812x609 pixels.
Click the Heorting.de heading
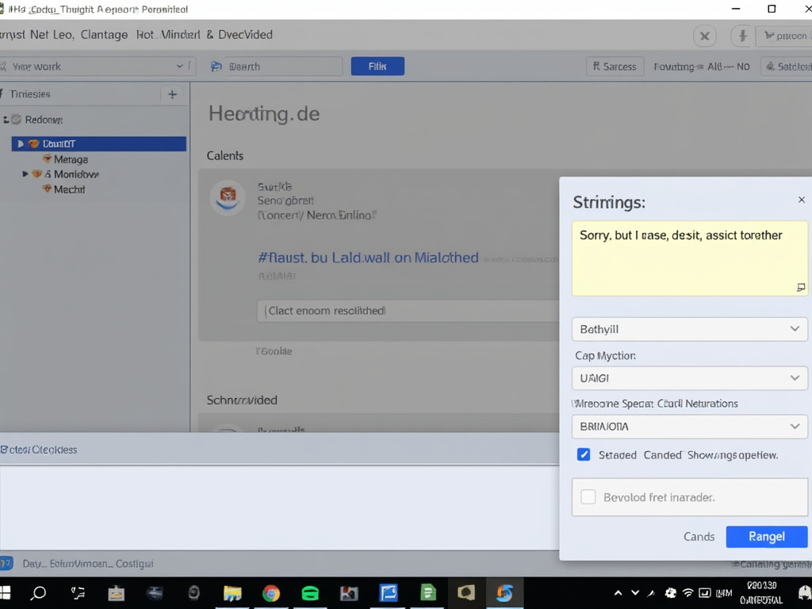[264, 114]
